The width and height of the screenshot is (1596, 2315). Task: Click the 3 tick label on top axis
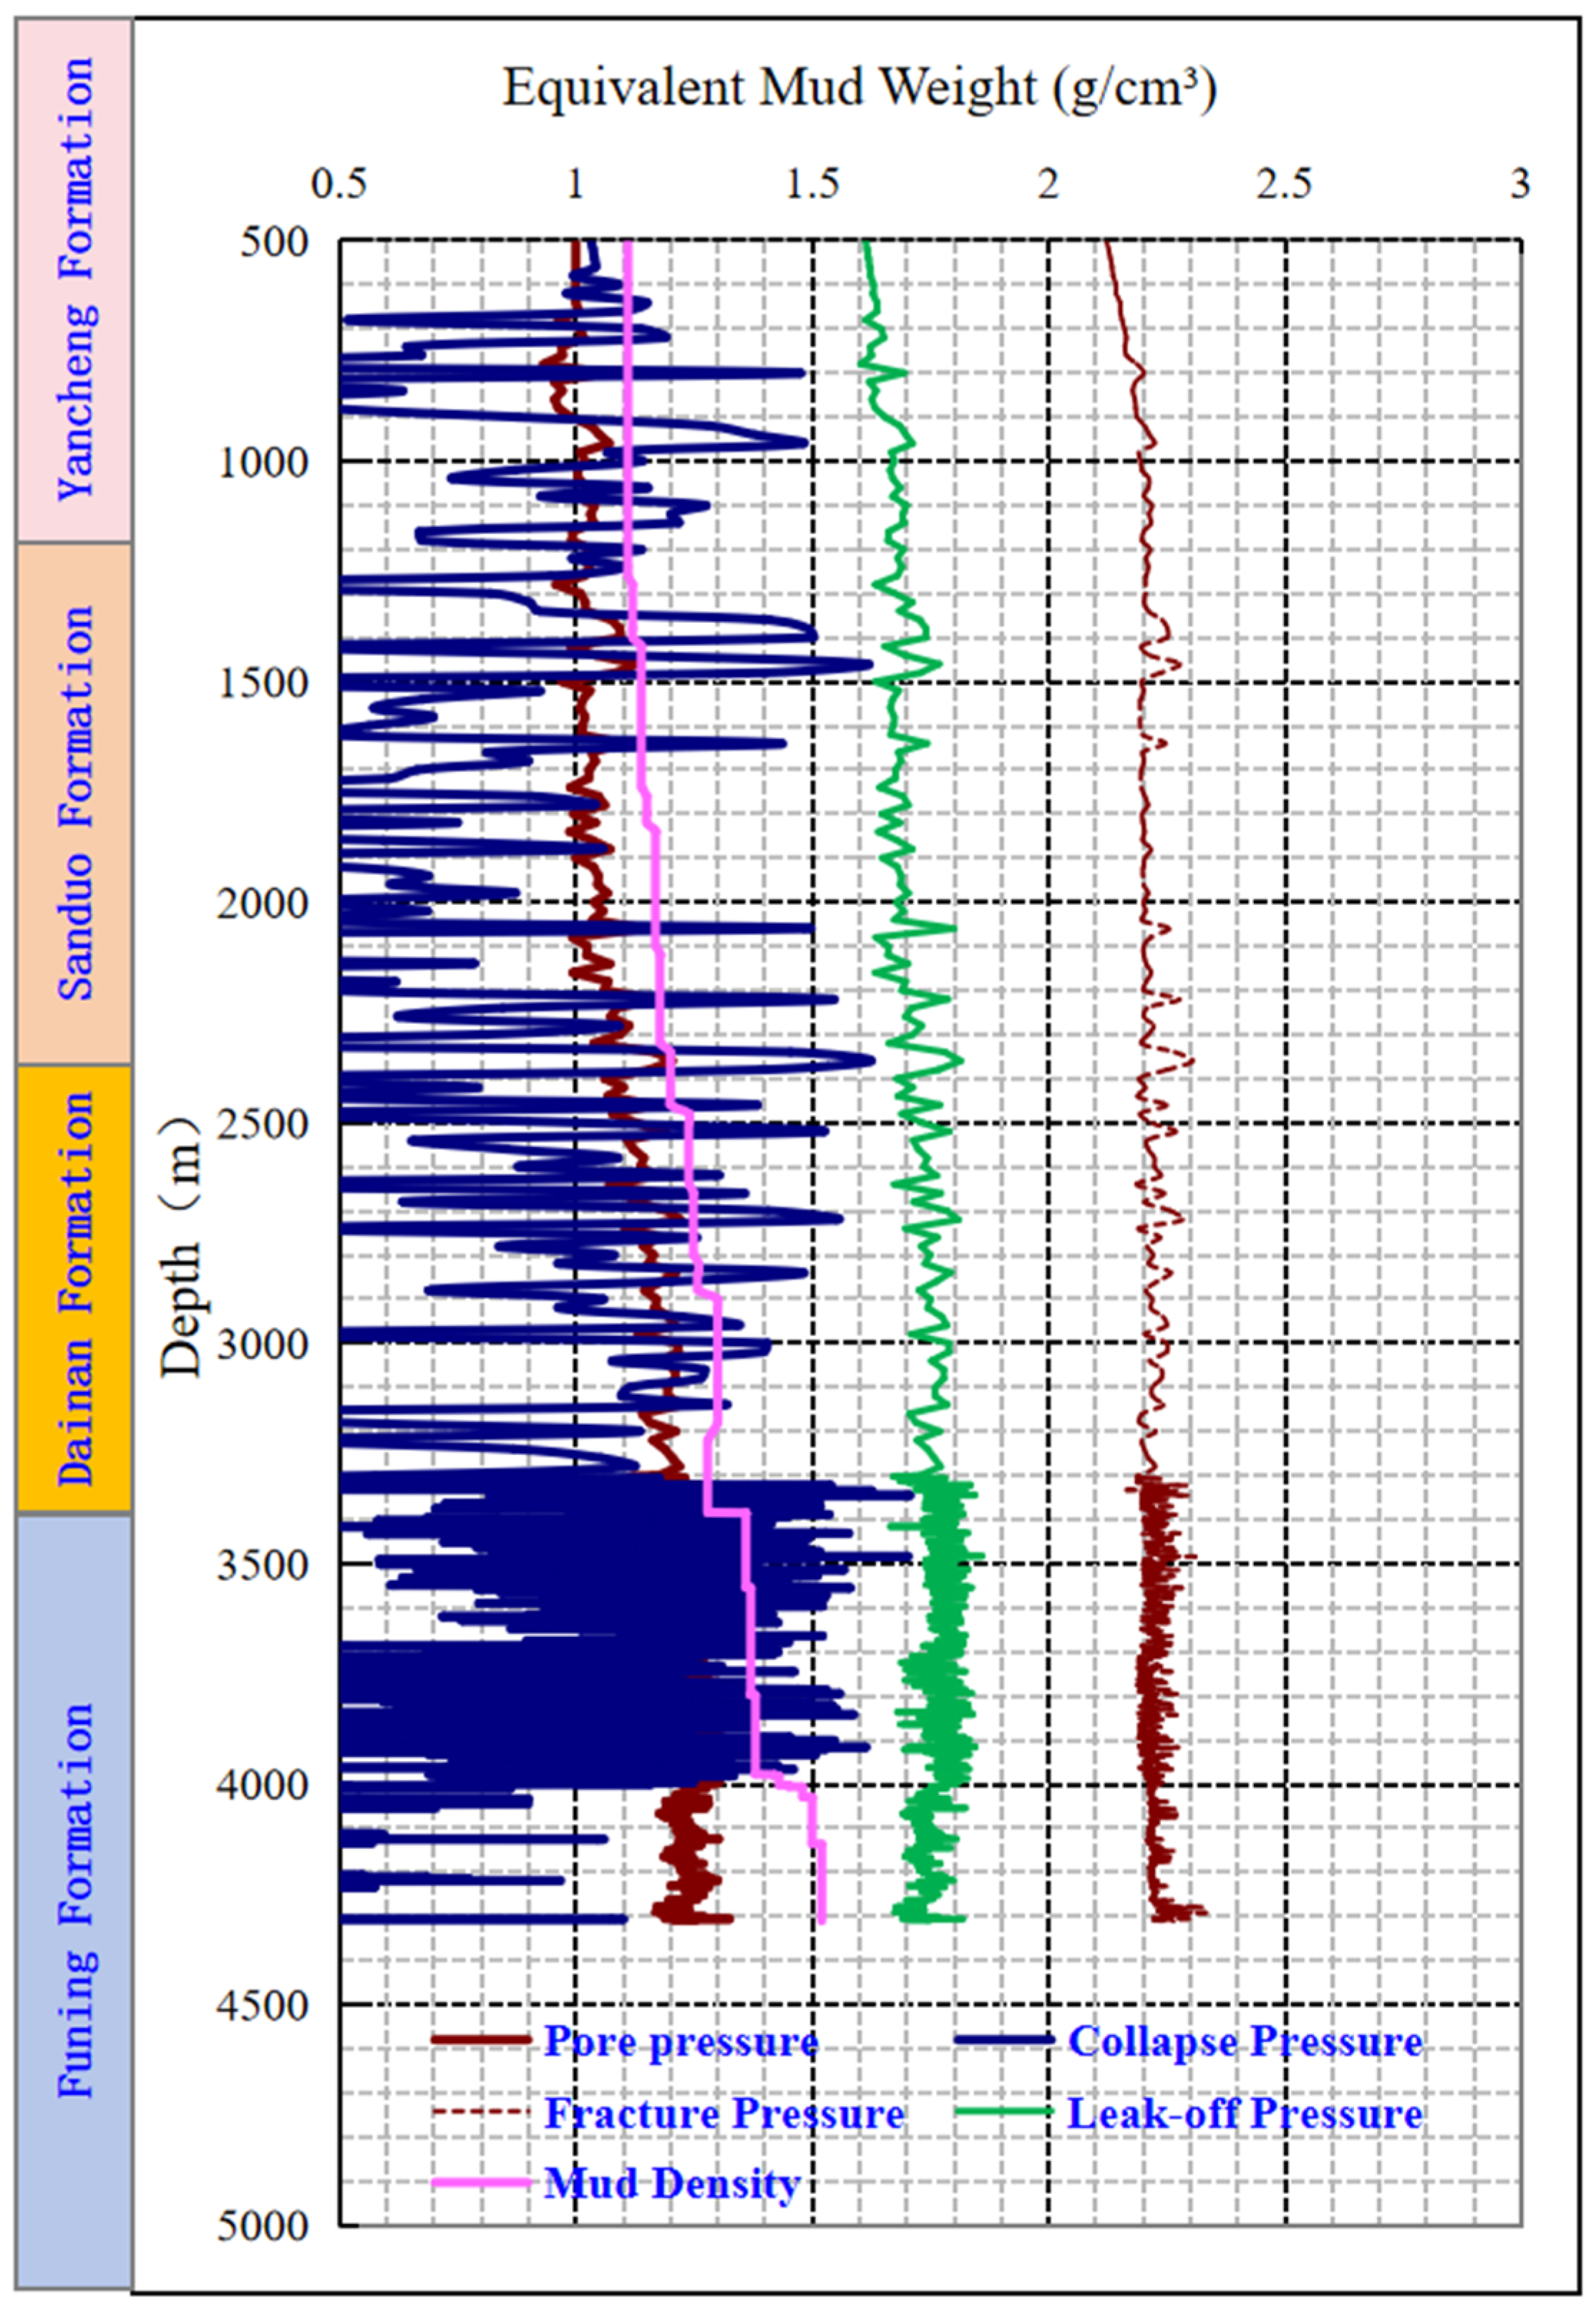(1520, 185)
